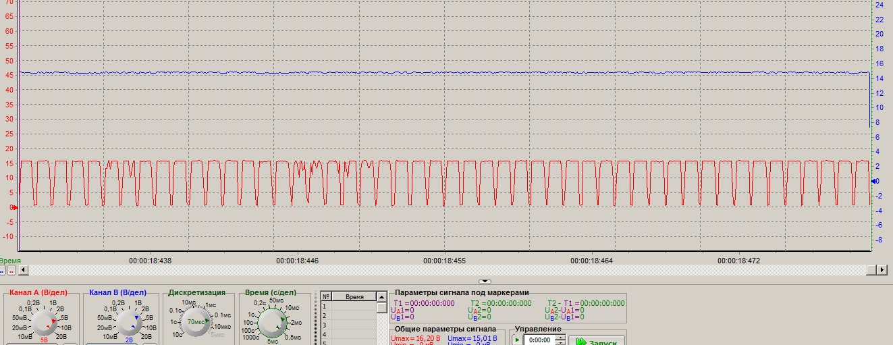The height and width of the screenshot is (345, 893).
Task: Click the blue Umax=15,01 В reading
Action: click(x=472, y=338)
